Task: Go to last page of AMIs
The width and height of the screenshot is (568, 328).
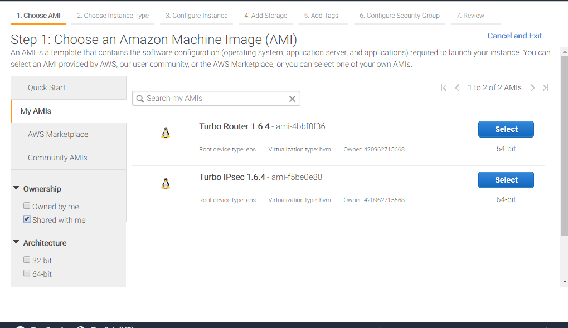Action: pos(546,87)
